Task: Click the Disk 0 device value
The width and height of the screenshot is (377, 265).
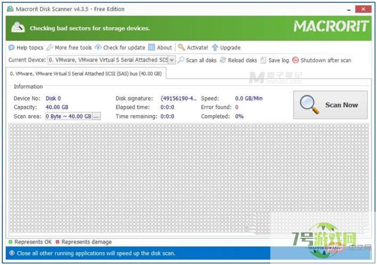Action: click(53, 98)
